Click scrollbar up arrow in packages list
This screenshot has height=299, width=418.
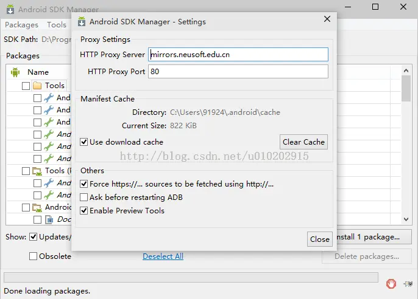point(406,70)
